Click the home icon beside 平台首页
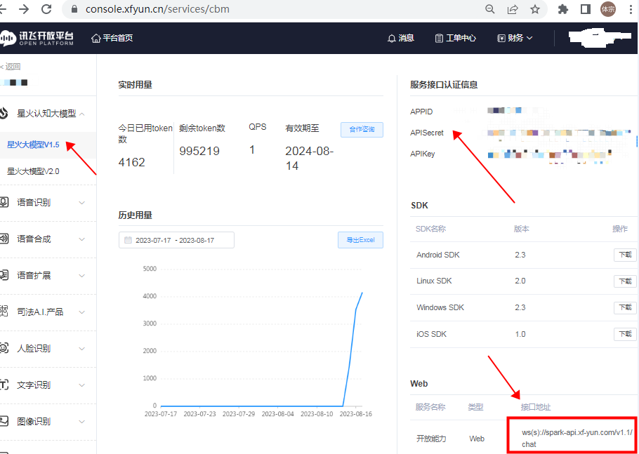 (95, 39)
